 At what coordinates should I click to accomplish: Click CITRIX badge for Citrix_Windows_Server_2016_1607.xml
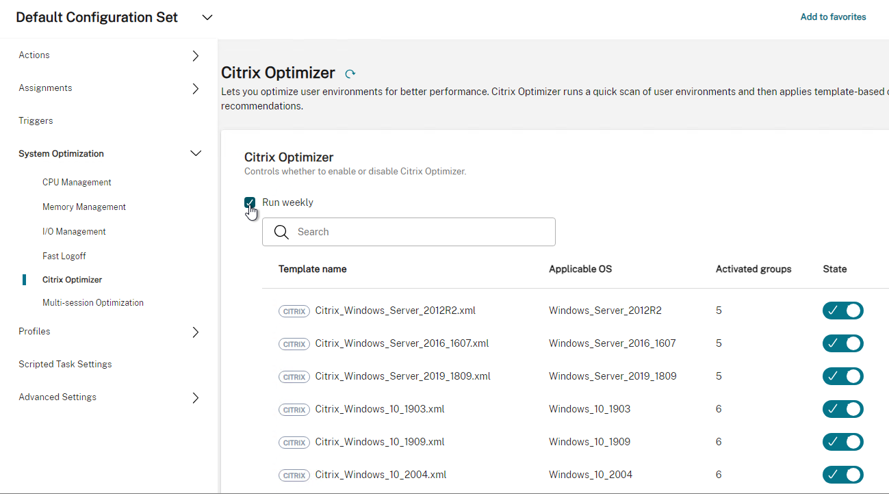[294, 344]
